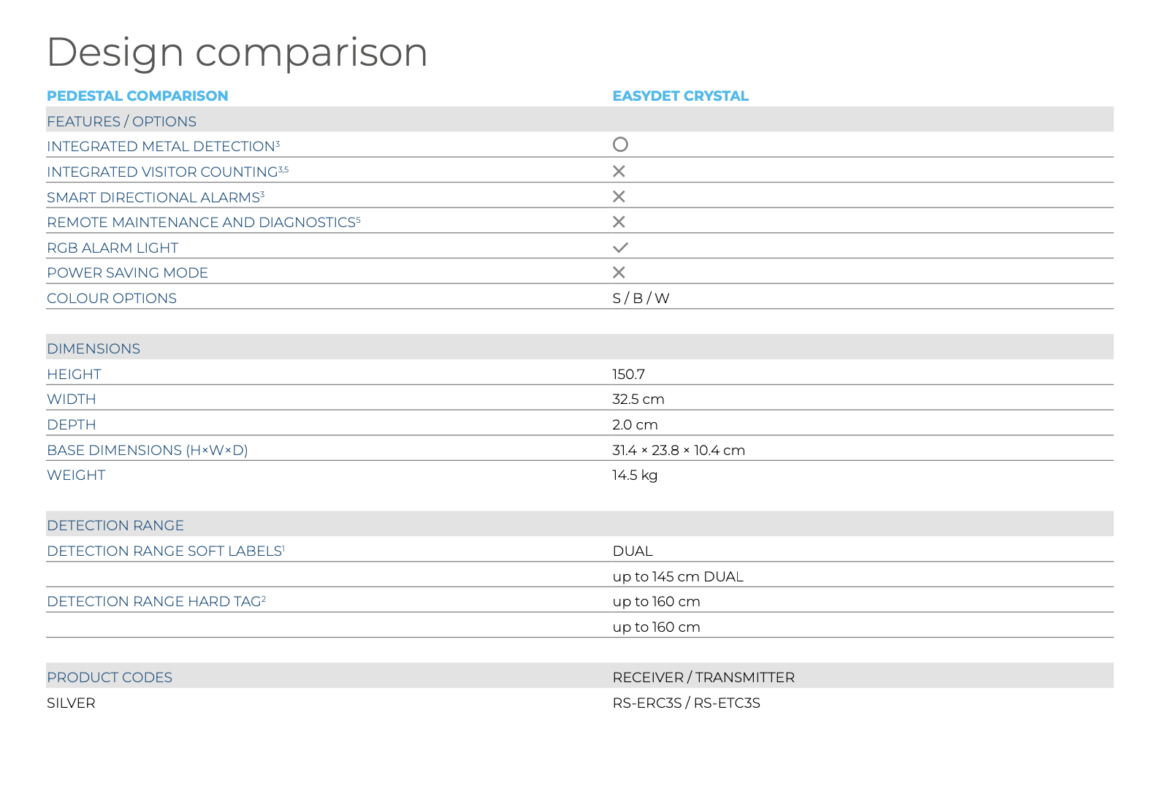Click the EASYDET CRYSTAL column header
The width and height of the screenshot is (1160, 802).
(680, 96)
